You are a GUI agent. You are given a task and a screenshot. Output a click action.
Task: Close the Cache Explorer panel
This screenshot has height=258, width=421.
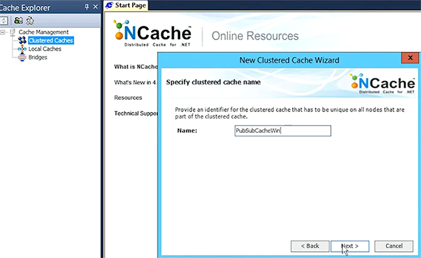96,6
